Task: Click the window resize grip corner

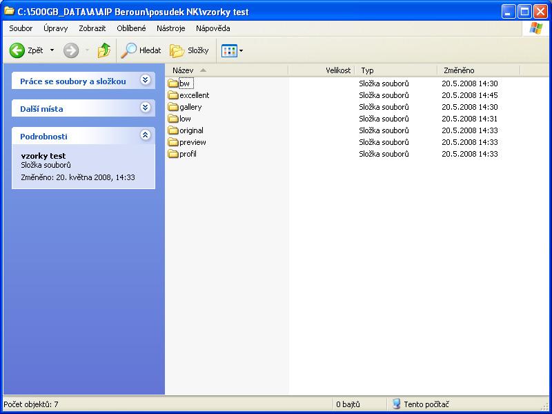Action: click(544, 406)
